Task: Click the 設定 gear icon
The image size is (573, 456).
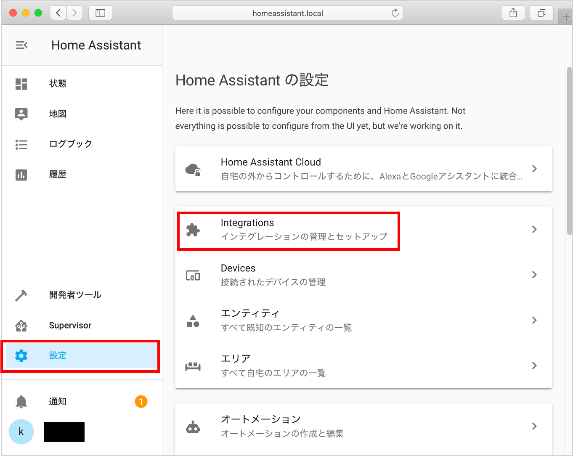Action: (x=21, y=356)
